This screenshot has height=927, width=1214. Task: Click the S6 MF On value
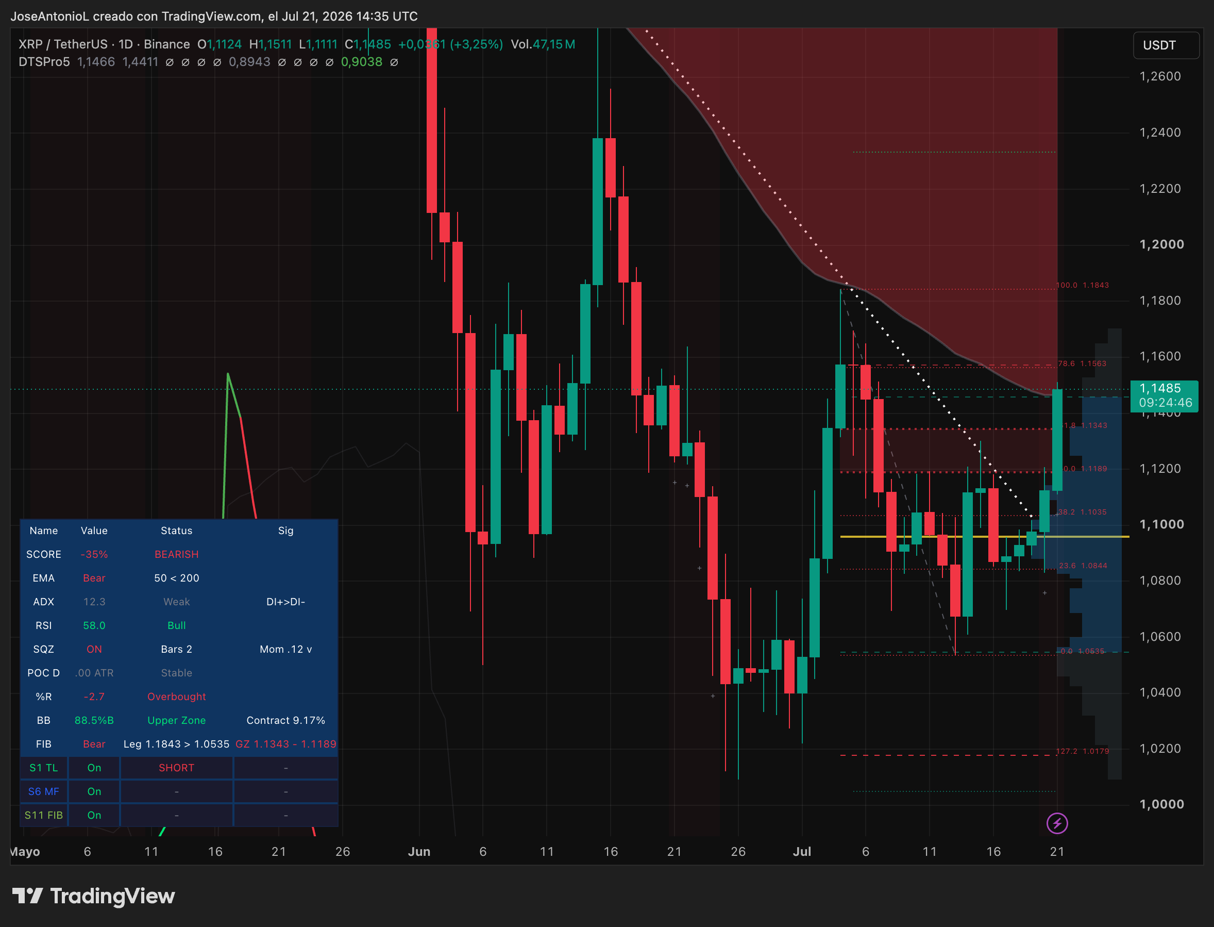coord(94,791)
